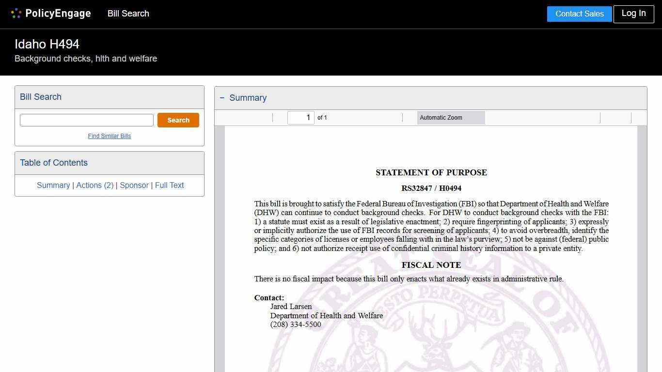Open the Automatic Zoom dropdown
This screenshot has height=372, width=662.
[x=451, y=118]
